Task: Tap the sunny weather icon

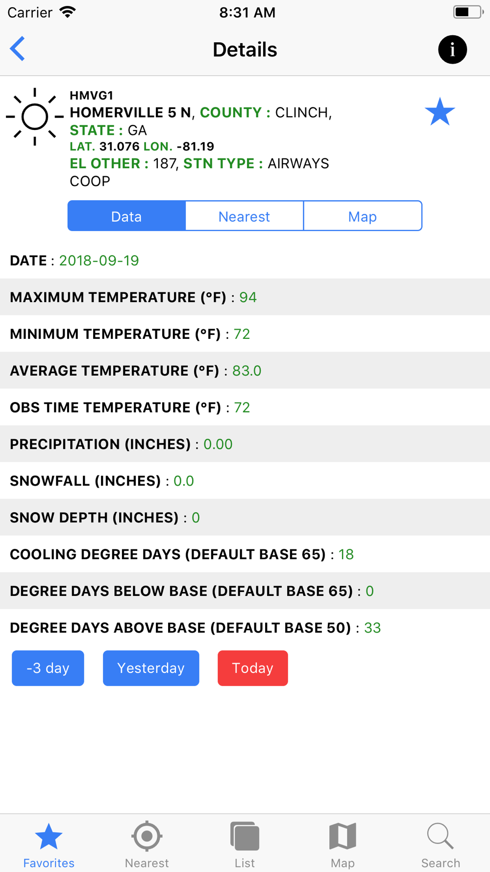Action: (x=35, y=117)
